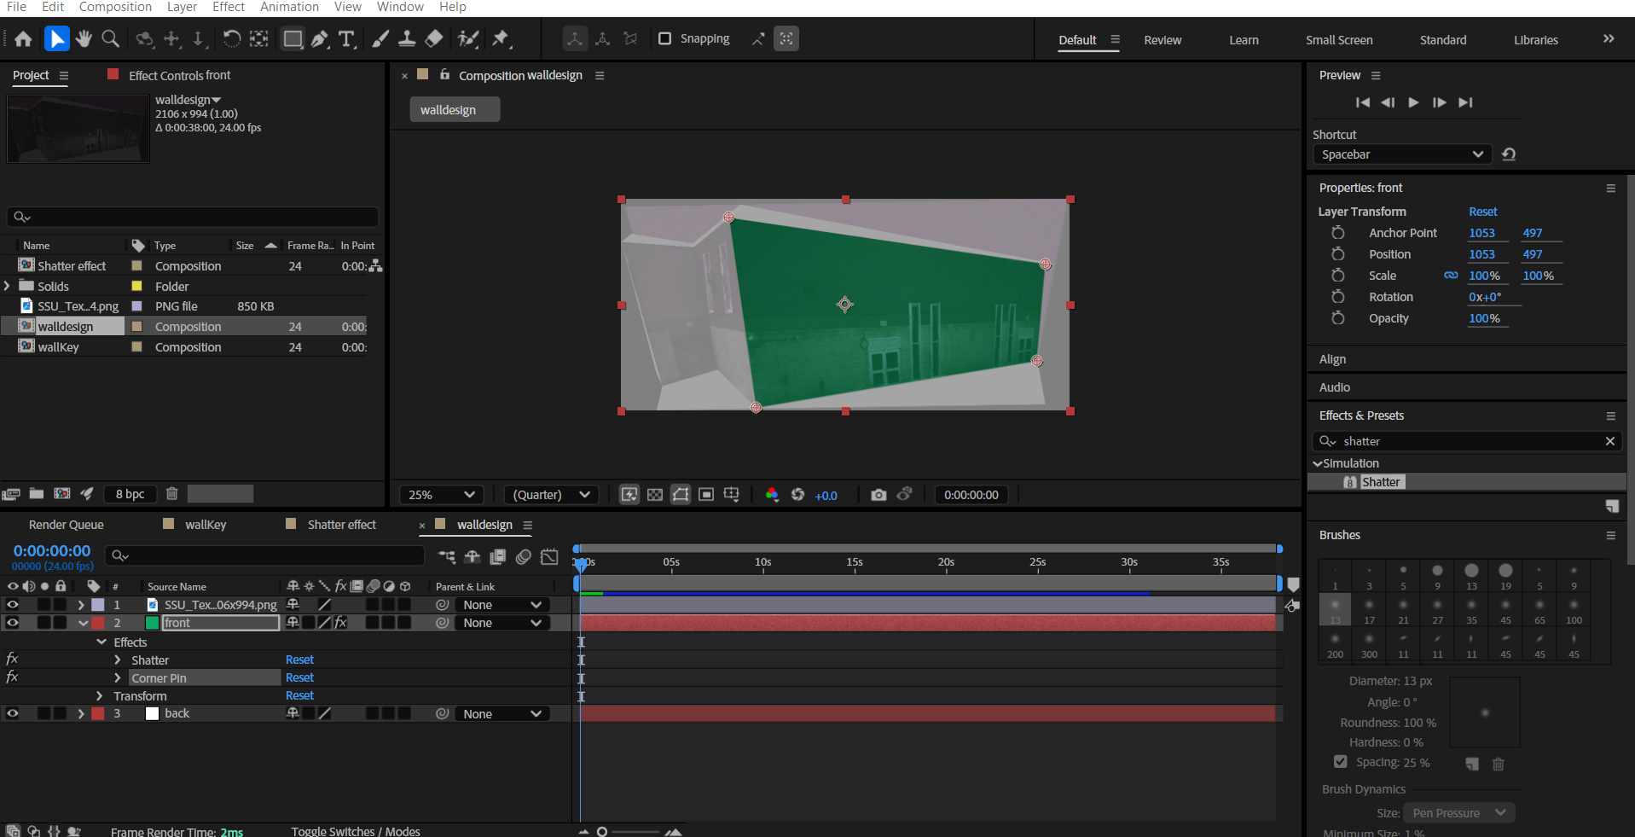Reset Layer Transform in Properties panel
1635x837 pixels.
(1482, 212)
